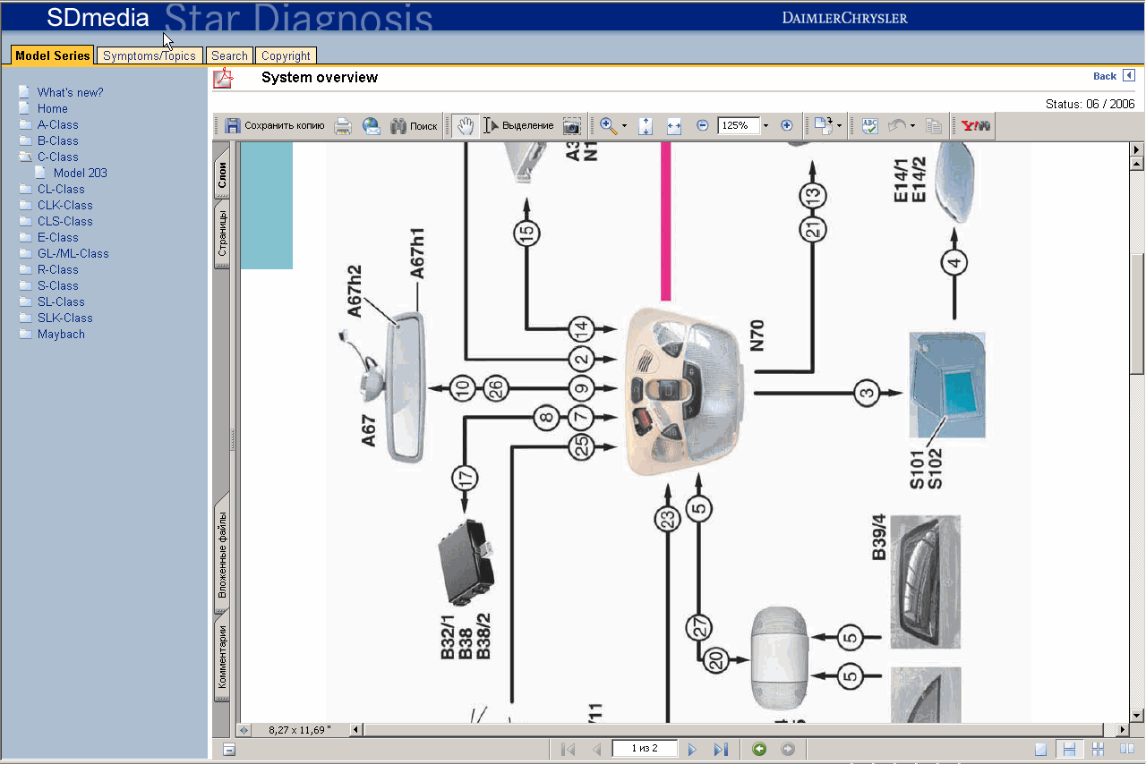Switch to single page layout view
The width and height of the screenshot is (1146, 764).
tap(1040, 750)
